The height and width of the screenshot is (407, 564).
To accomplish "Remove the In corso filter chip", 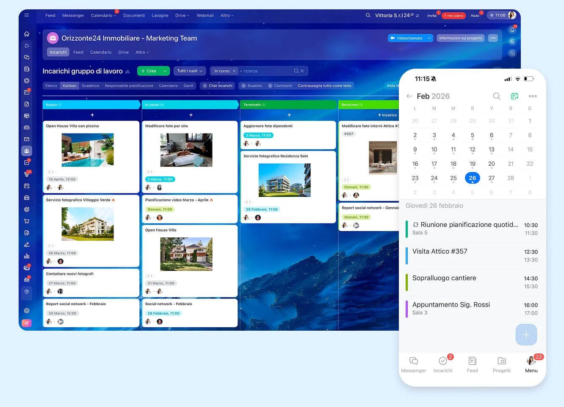I will [x=234, y=71].
